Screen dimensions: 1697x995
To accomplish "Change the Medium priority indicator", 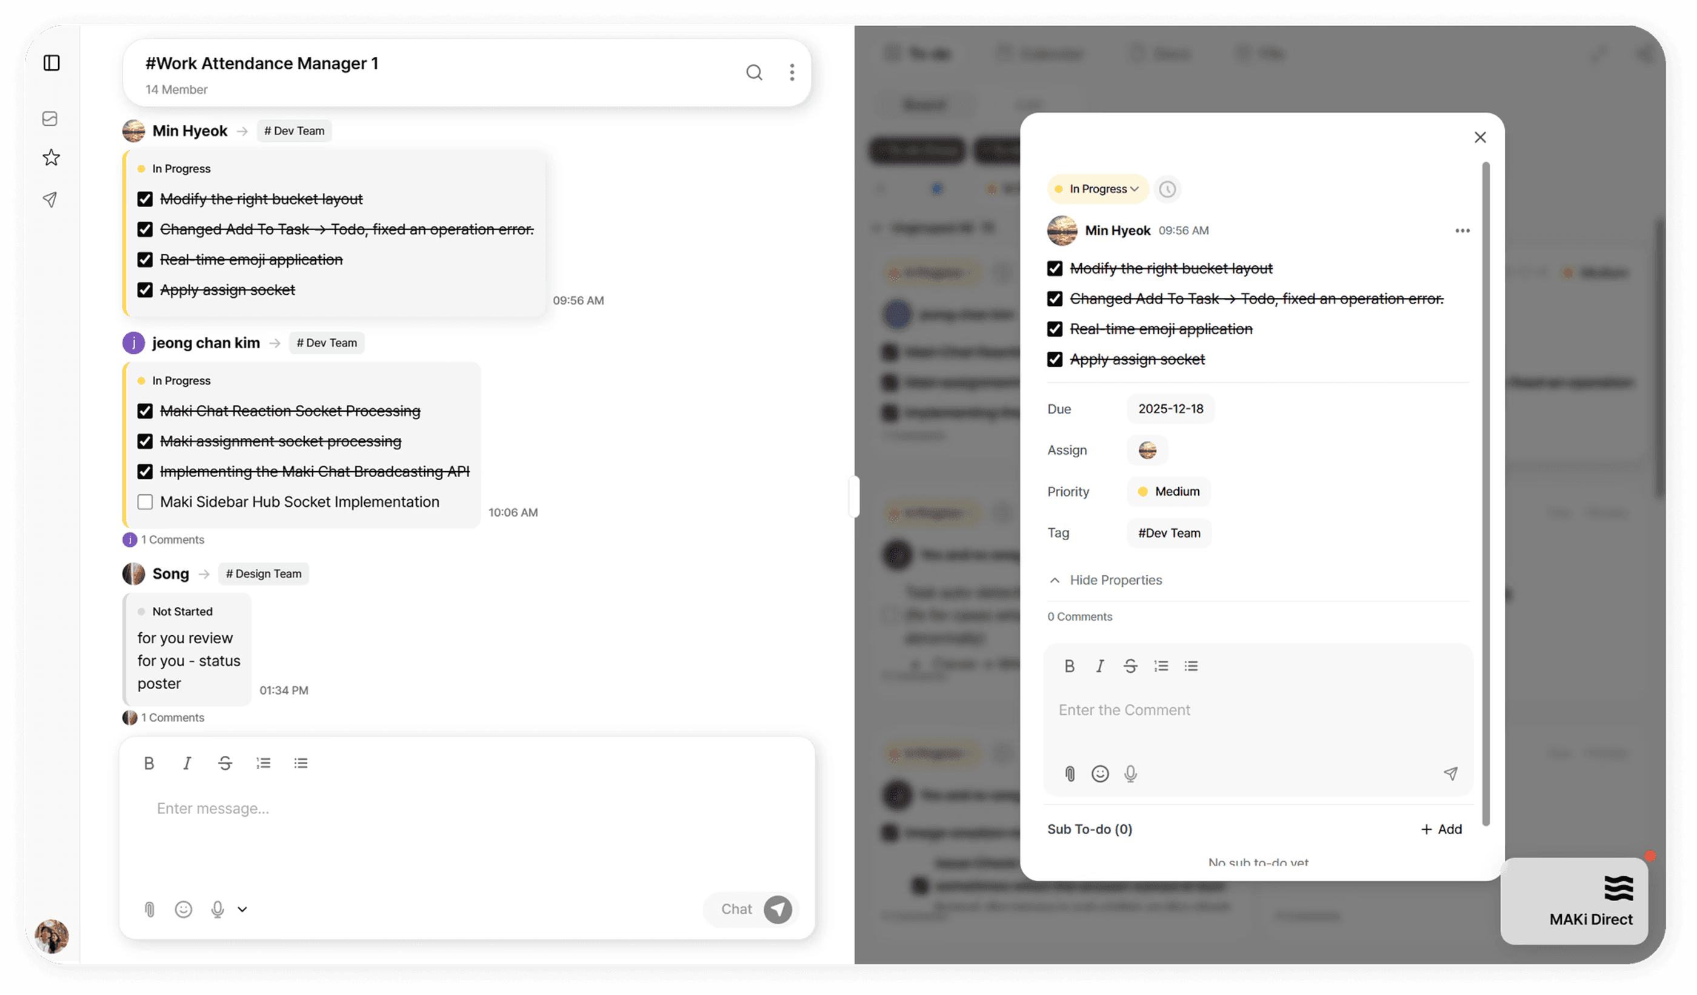I will (1169, 492).
